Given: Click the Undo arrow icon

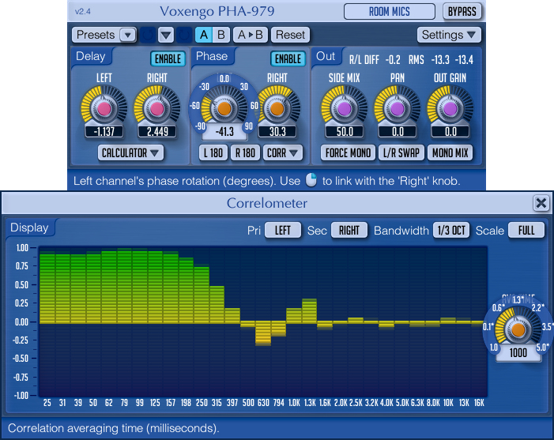Looking at the screenshot, I should tap(148, 35).
